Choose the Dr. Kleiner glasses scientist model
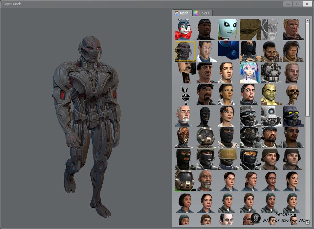314x229 pixels. (207, 51)
